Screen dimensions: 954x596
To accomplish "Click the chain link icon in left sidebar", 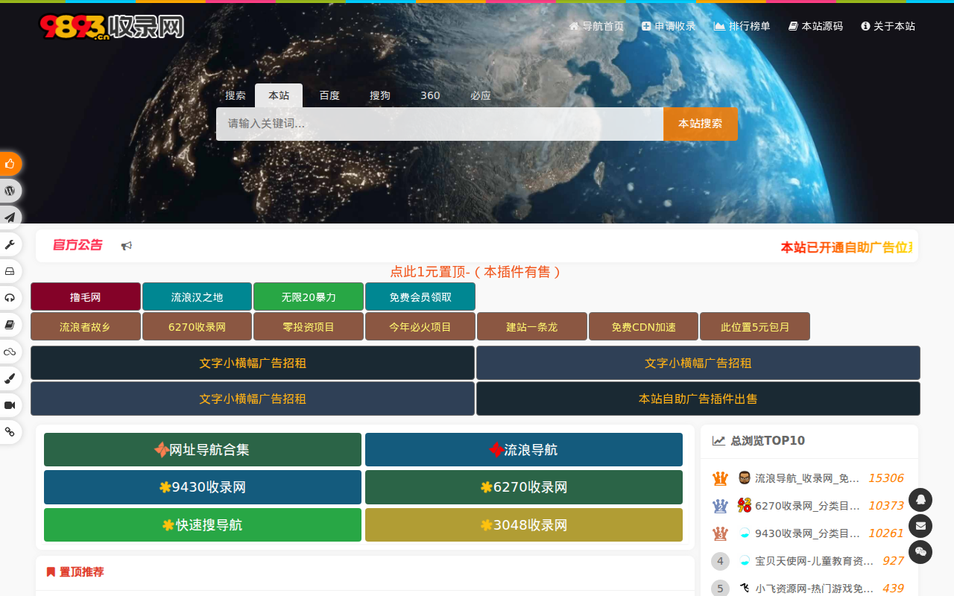I will point(10,432).
